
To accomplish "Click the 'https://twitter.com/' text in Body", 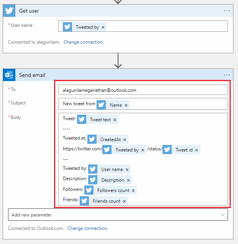I will 82,149.
